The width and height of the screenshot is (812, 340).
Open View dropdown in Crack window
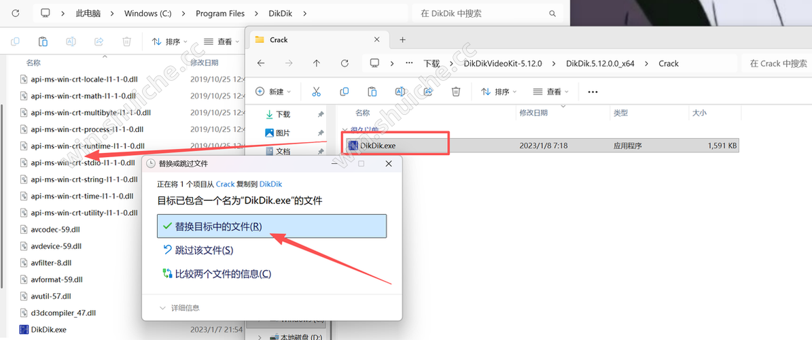click(x=551, y=92)
